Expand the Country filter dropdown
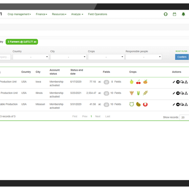Screen dimensions: 189x189 point(31,57)
